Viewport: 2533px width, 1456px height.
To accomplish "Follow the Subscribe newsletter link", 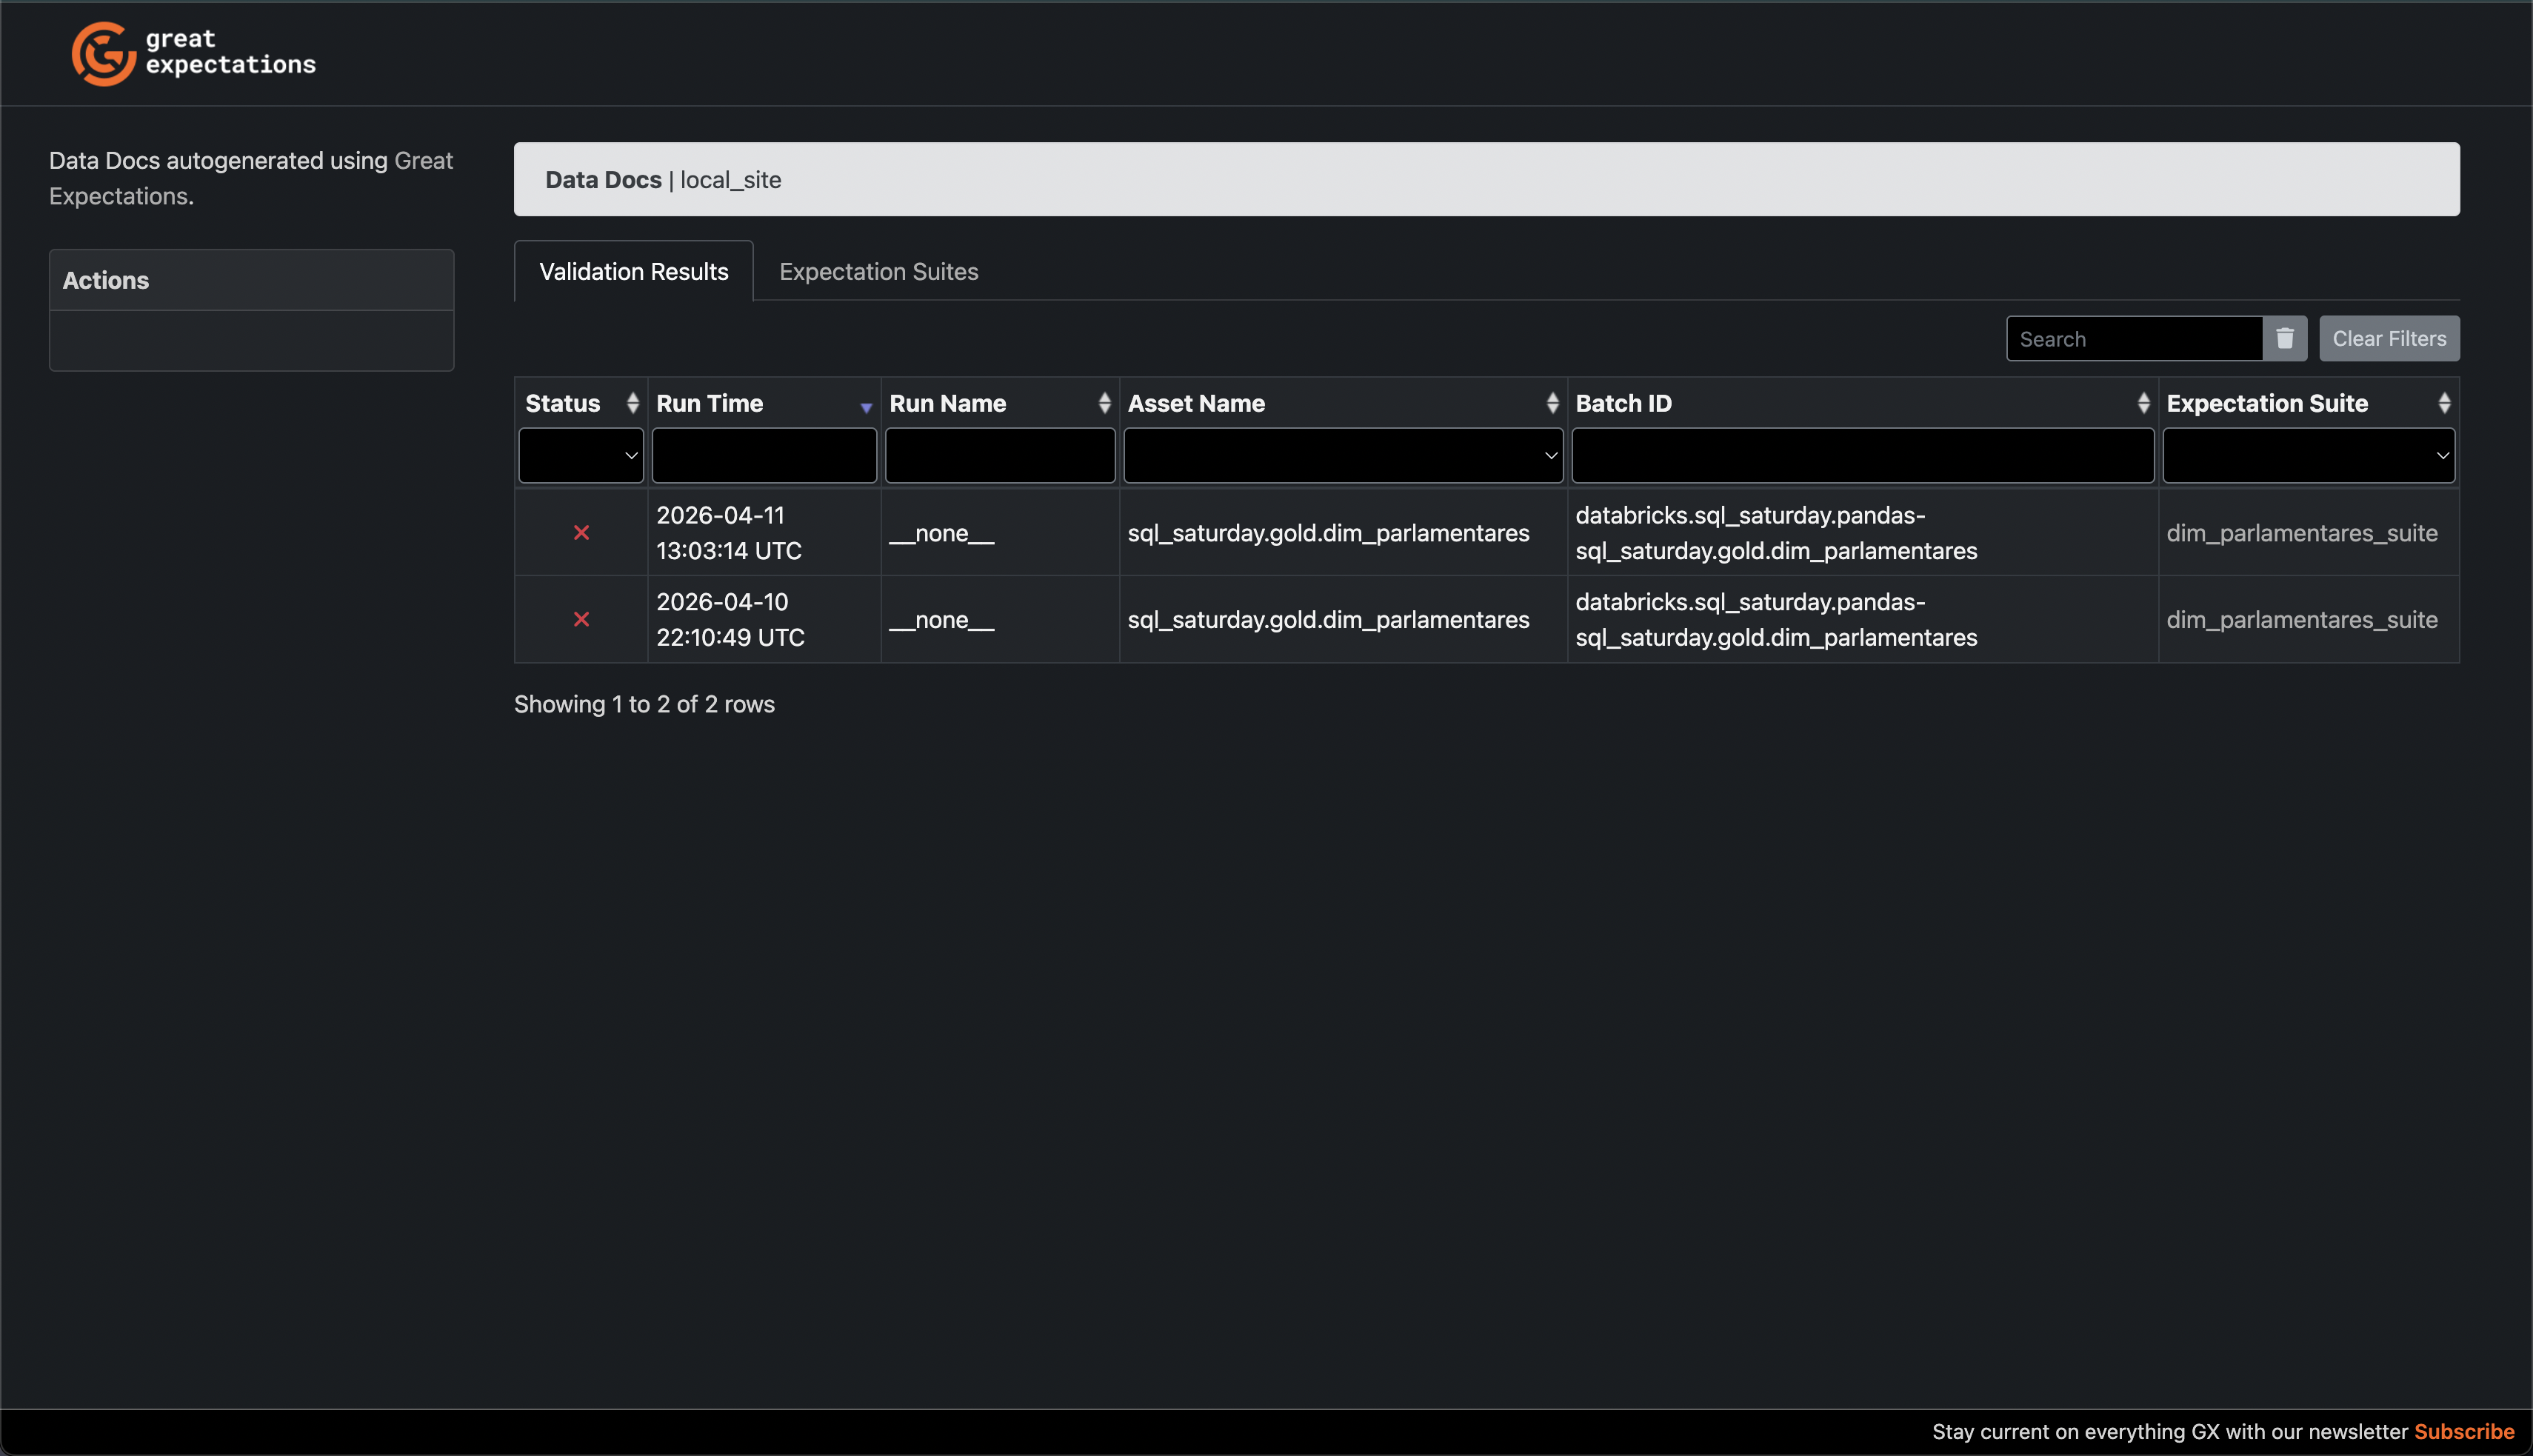I will pyautogui.click(x=2464, y=1432).
